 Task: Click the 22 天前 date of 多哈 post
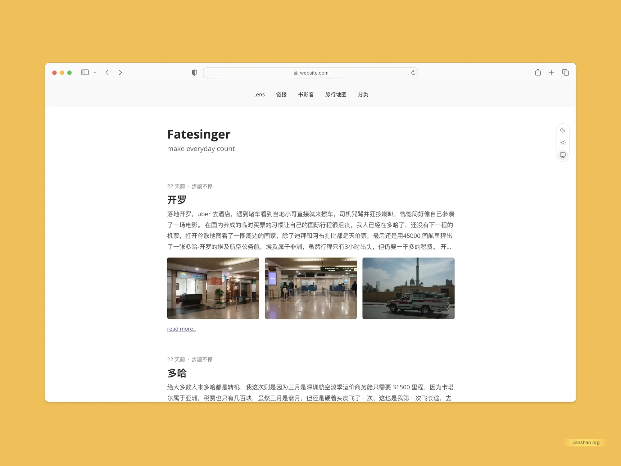click(x=176, y=359)
